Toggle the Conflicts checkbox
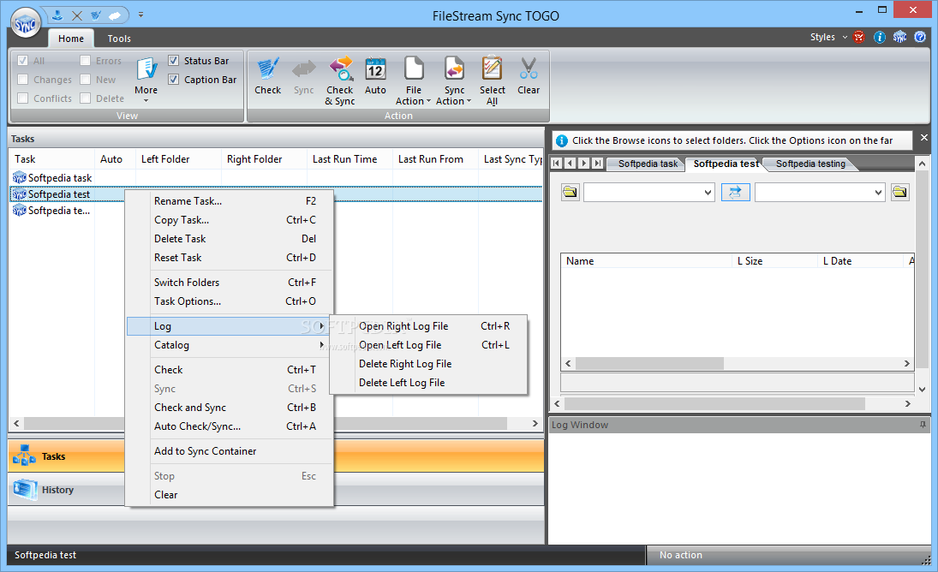 tap(23, 98)
